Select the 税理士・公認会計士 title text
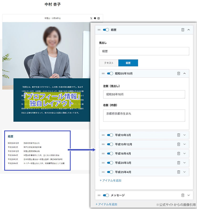The width and height of the screenshot is (197, 209). (x=53, y=18)
